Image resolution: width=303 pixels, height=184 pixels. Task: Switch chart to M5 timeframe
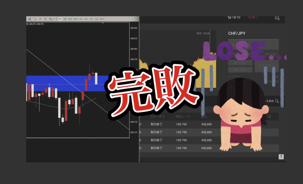[x=65, y=19]
